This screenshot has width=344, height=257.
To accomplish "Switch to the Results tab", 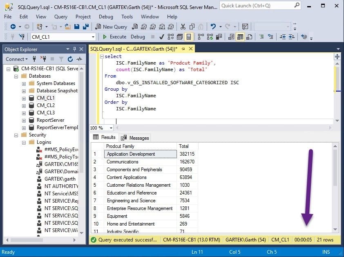I will click(x=104, y=137).
